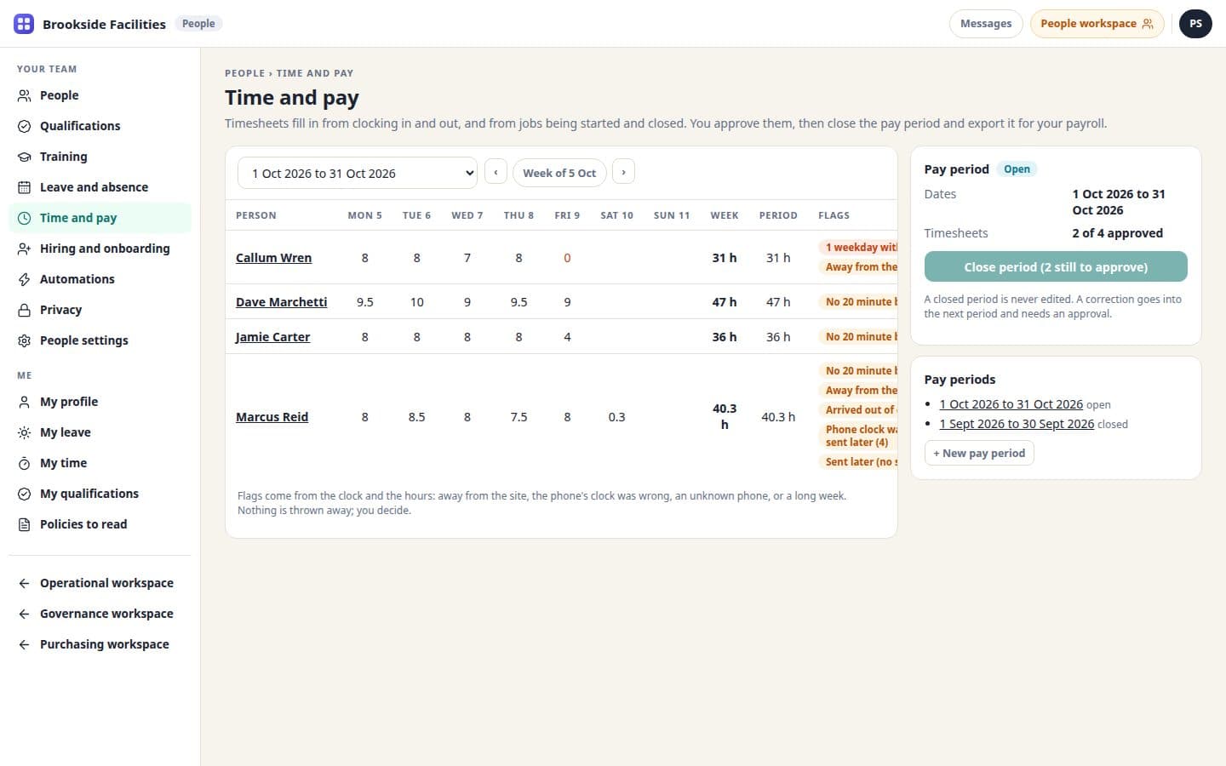Click the Governance workspace arrow icon
This screenshot has height=766, width=1226.
pyautogui.click(x=24, y=614)
